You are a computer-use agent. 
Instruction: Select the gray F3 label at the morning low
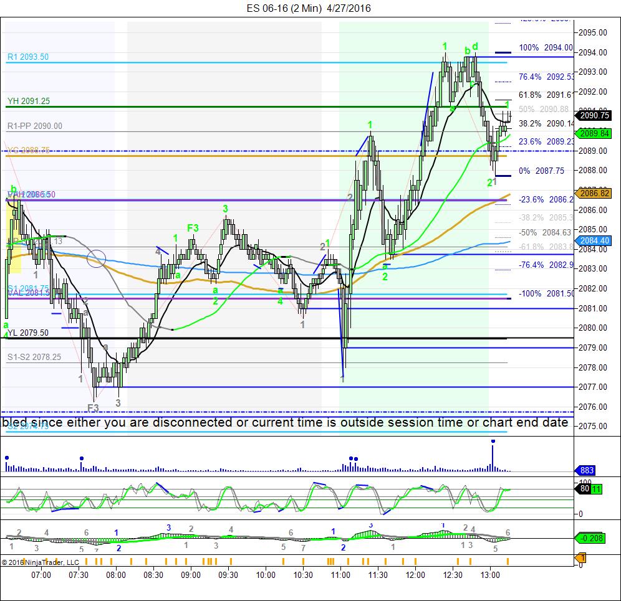point(93,407)
